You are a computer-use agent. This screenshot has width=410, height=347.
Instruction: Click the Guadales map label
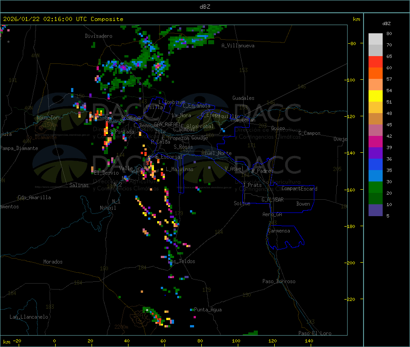243,98
